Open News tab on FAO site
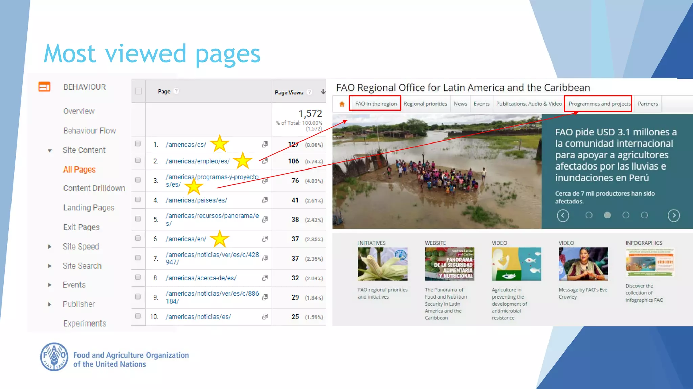The image size is (693, 389). click(461, 104)
